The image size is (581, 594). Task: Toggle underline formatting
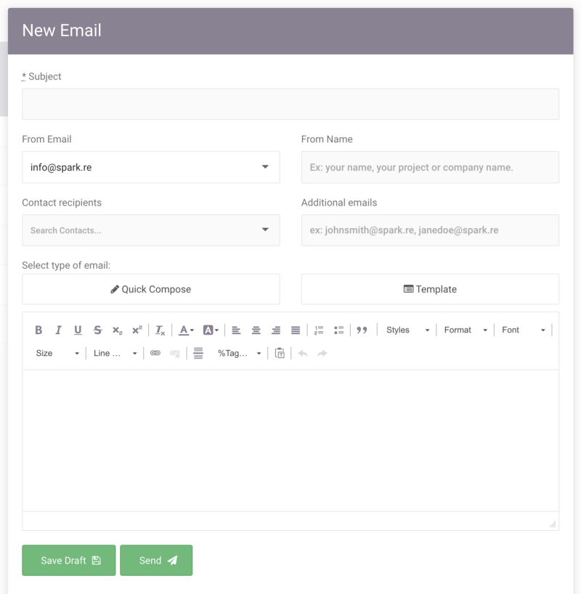click(78, 330)
